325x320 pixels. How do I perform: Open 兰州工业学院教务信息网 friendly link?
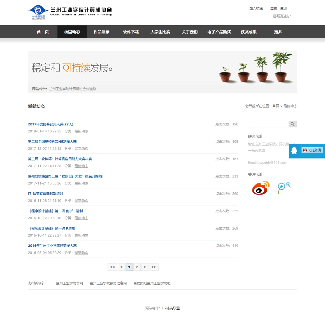click(x=108, y=283)
